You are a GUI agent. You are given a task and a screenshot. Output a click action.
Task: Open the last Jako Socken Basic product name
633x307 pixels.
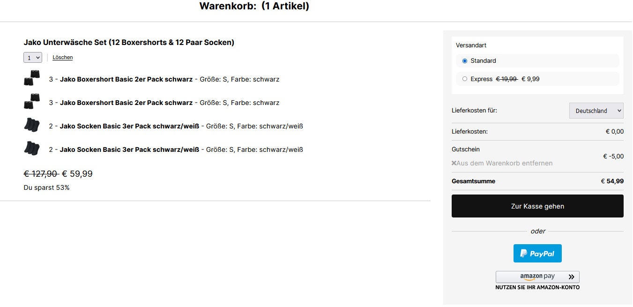pyautogui.click(x=129, y=150)
